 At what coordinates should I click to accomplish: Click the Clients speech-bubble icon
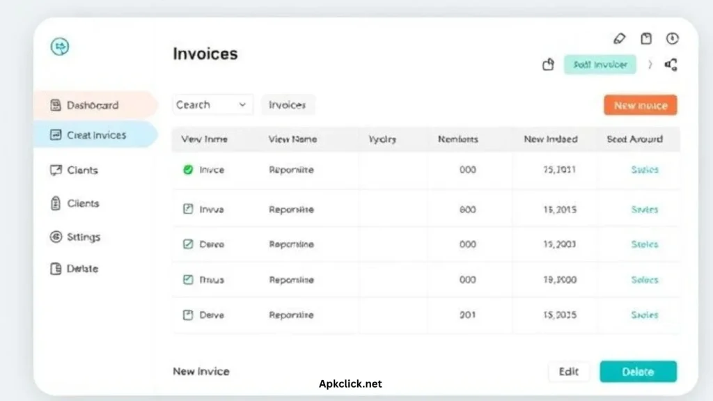54,170
